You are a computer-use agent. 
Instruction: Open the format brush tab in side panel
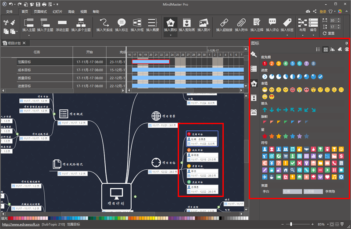tap(254, 54)
